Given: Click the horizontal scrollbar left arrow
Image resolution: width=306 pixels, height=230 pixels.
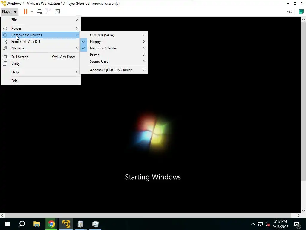Looking at the screenshot, I should pos(2,216).
